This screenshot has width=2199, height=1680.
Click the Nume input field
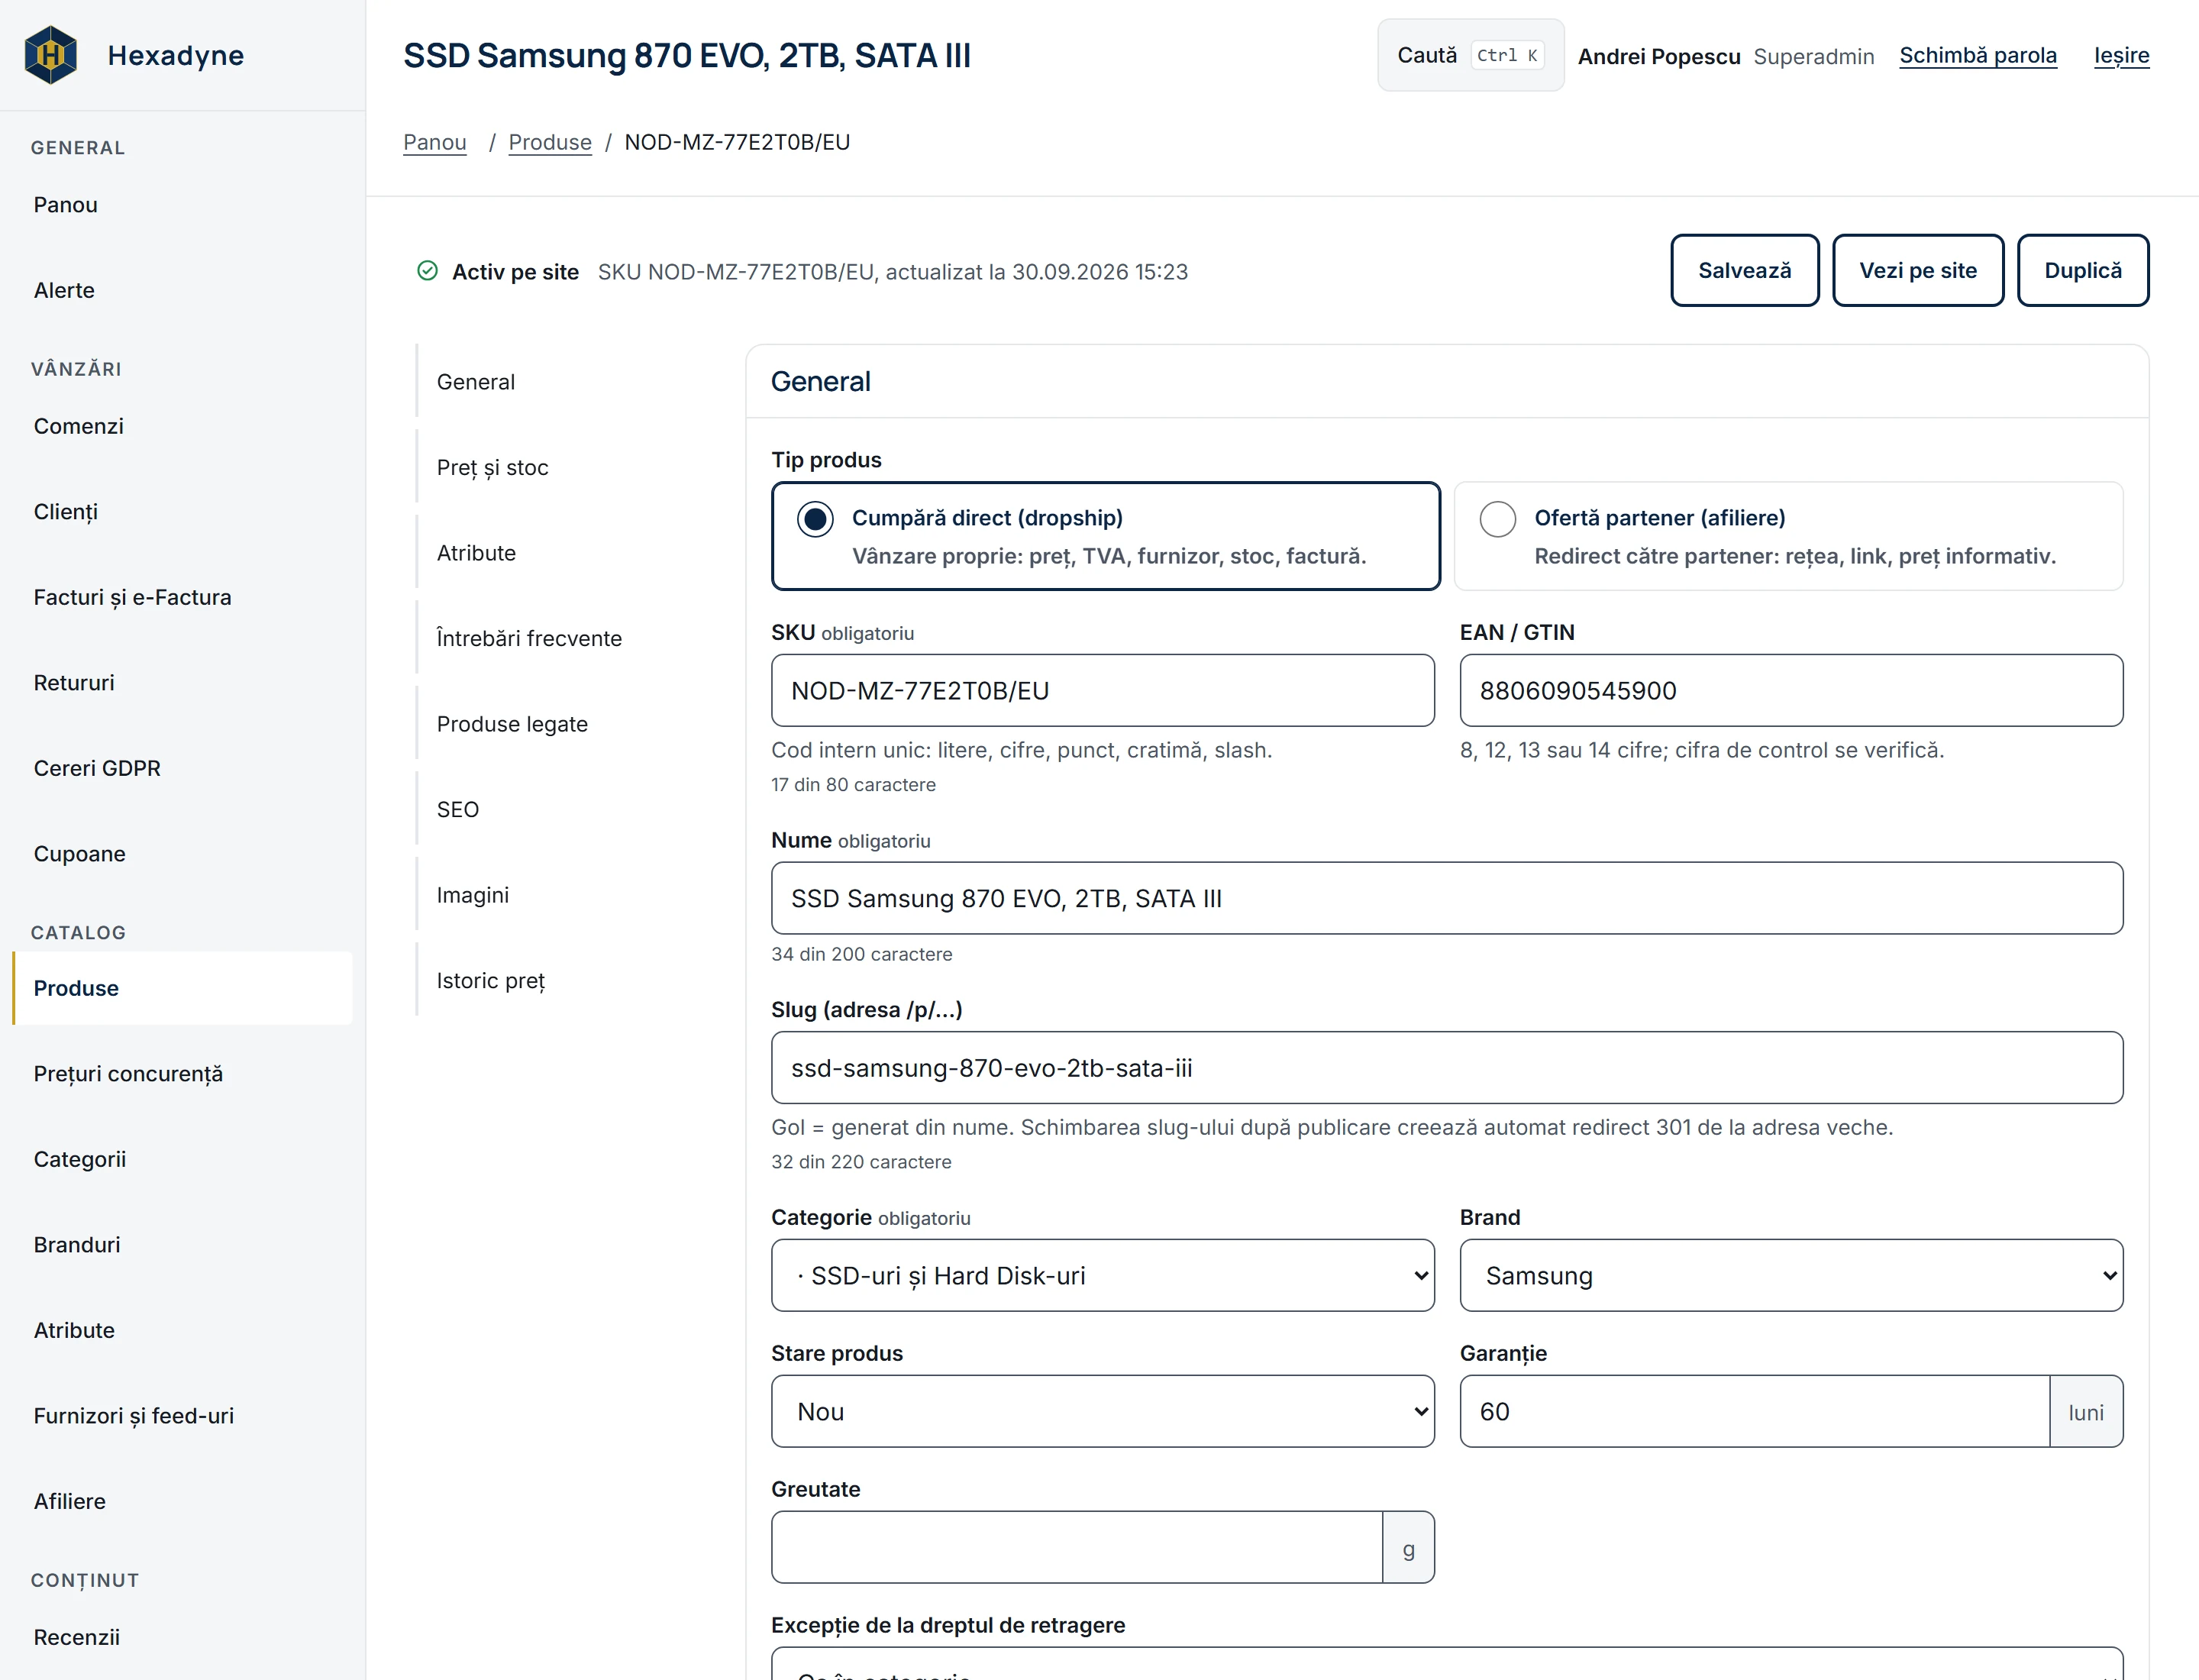coord(1446,898)
